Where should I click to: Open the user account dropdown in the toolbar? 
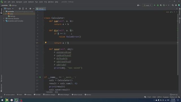coord(139,5)
